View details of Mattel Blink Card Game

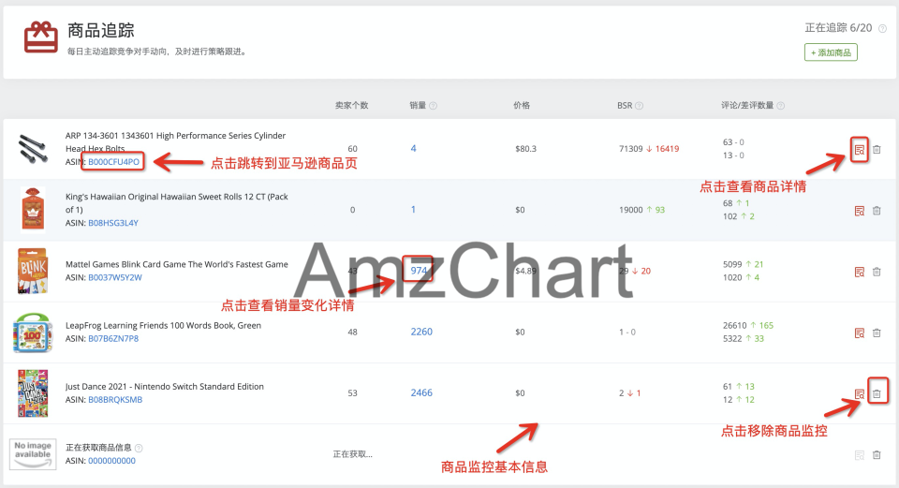(859, 272)
